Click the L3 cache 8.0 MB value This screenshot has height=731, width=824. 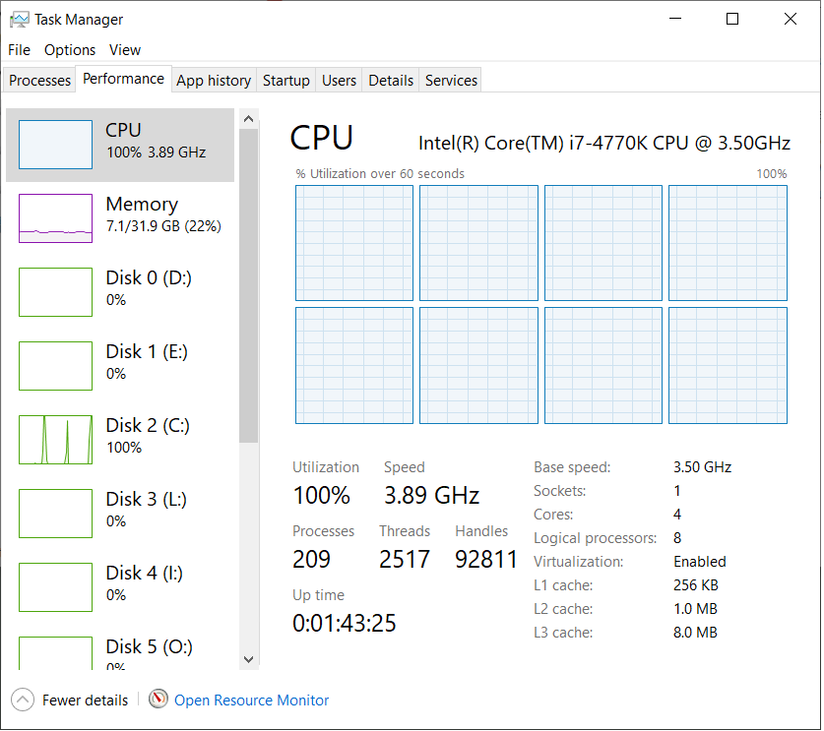pos(697,634)
